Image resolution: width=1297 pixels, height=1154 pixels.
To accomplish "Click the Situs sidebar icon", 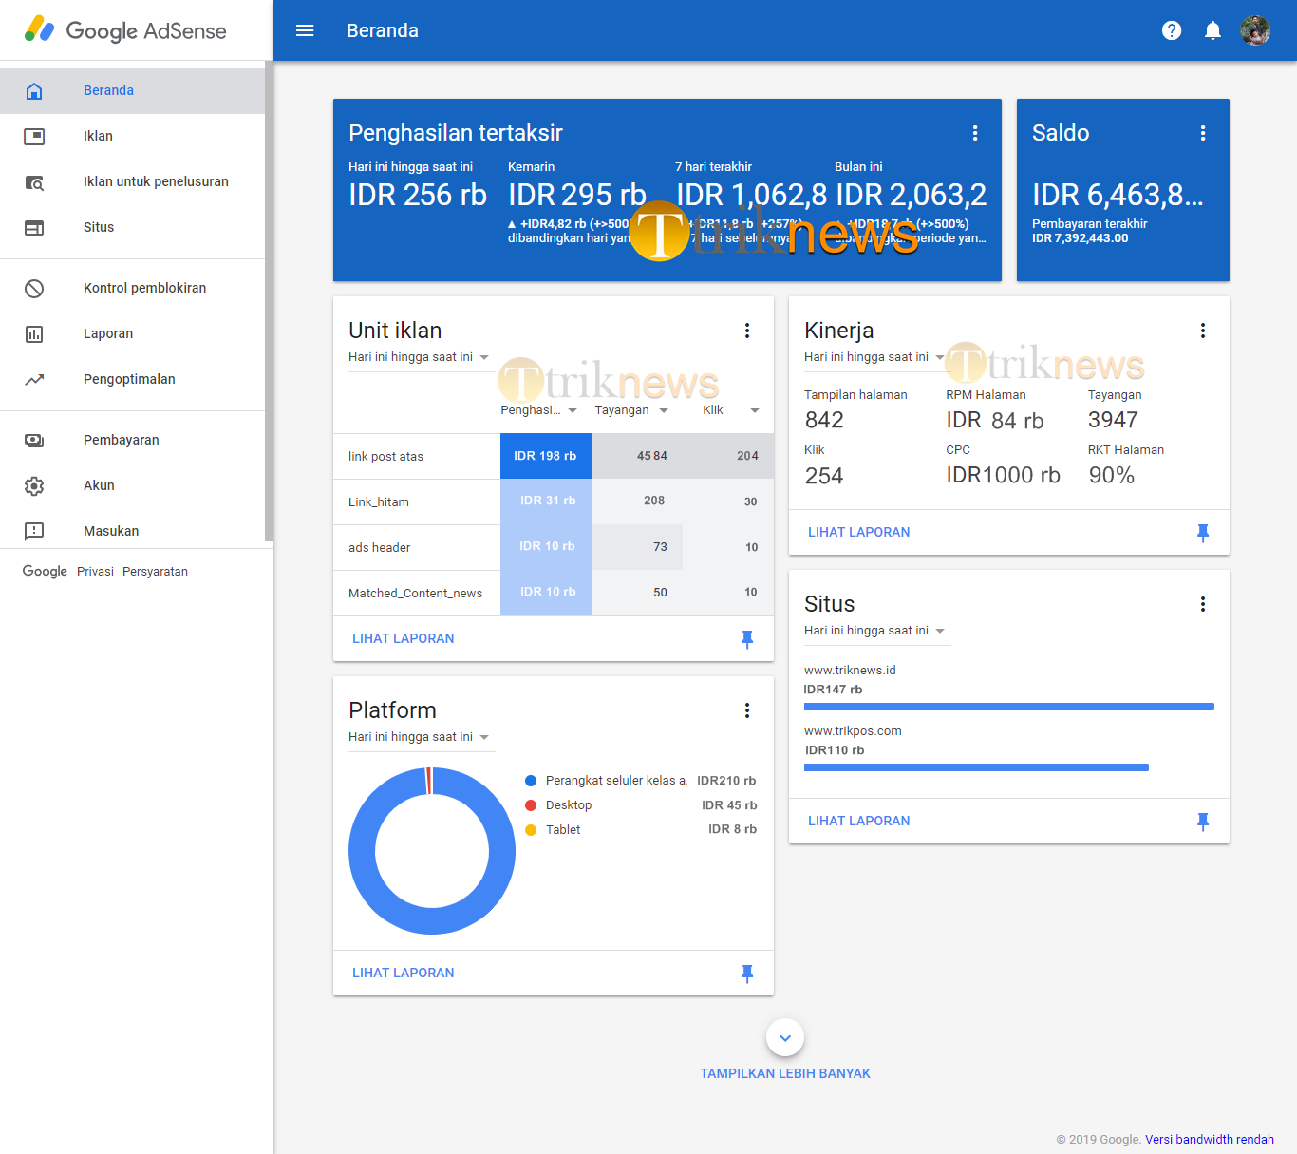I will point(34,227).
